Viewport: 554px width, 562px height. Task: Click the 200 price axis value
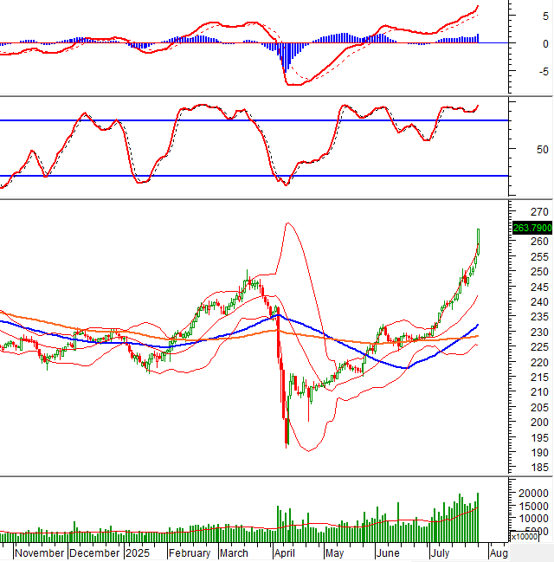(539, 423)
